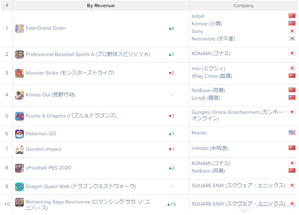Viewport: 299px width, 215px height.
Task: Click the Company column header
Action: click(x=243, y=6)
